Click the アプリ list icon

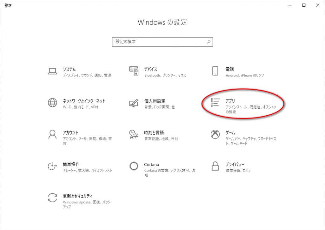click(x=215, y=103)
